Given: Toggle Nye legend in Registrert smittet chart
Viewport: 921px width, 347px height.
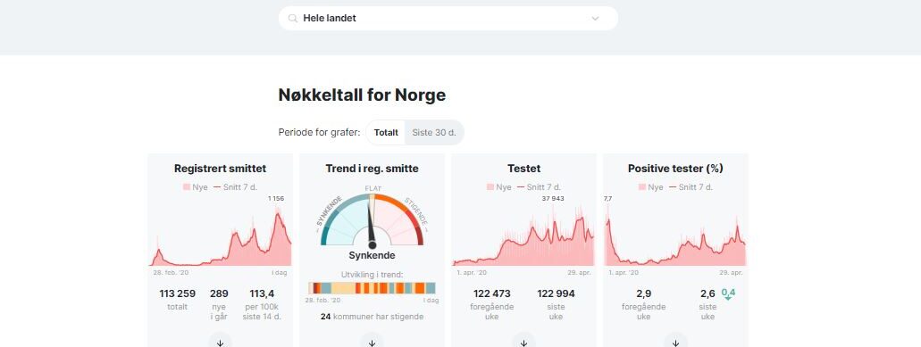Looking at the screenshot, I should pyautogui.click(x=196, y=187).
